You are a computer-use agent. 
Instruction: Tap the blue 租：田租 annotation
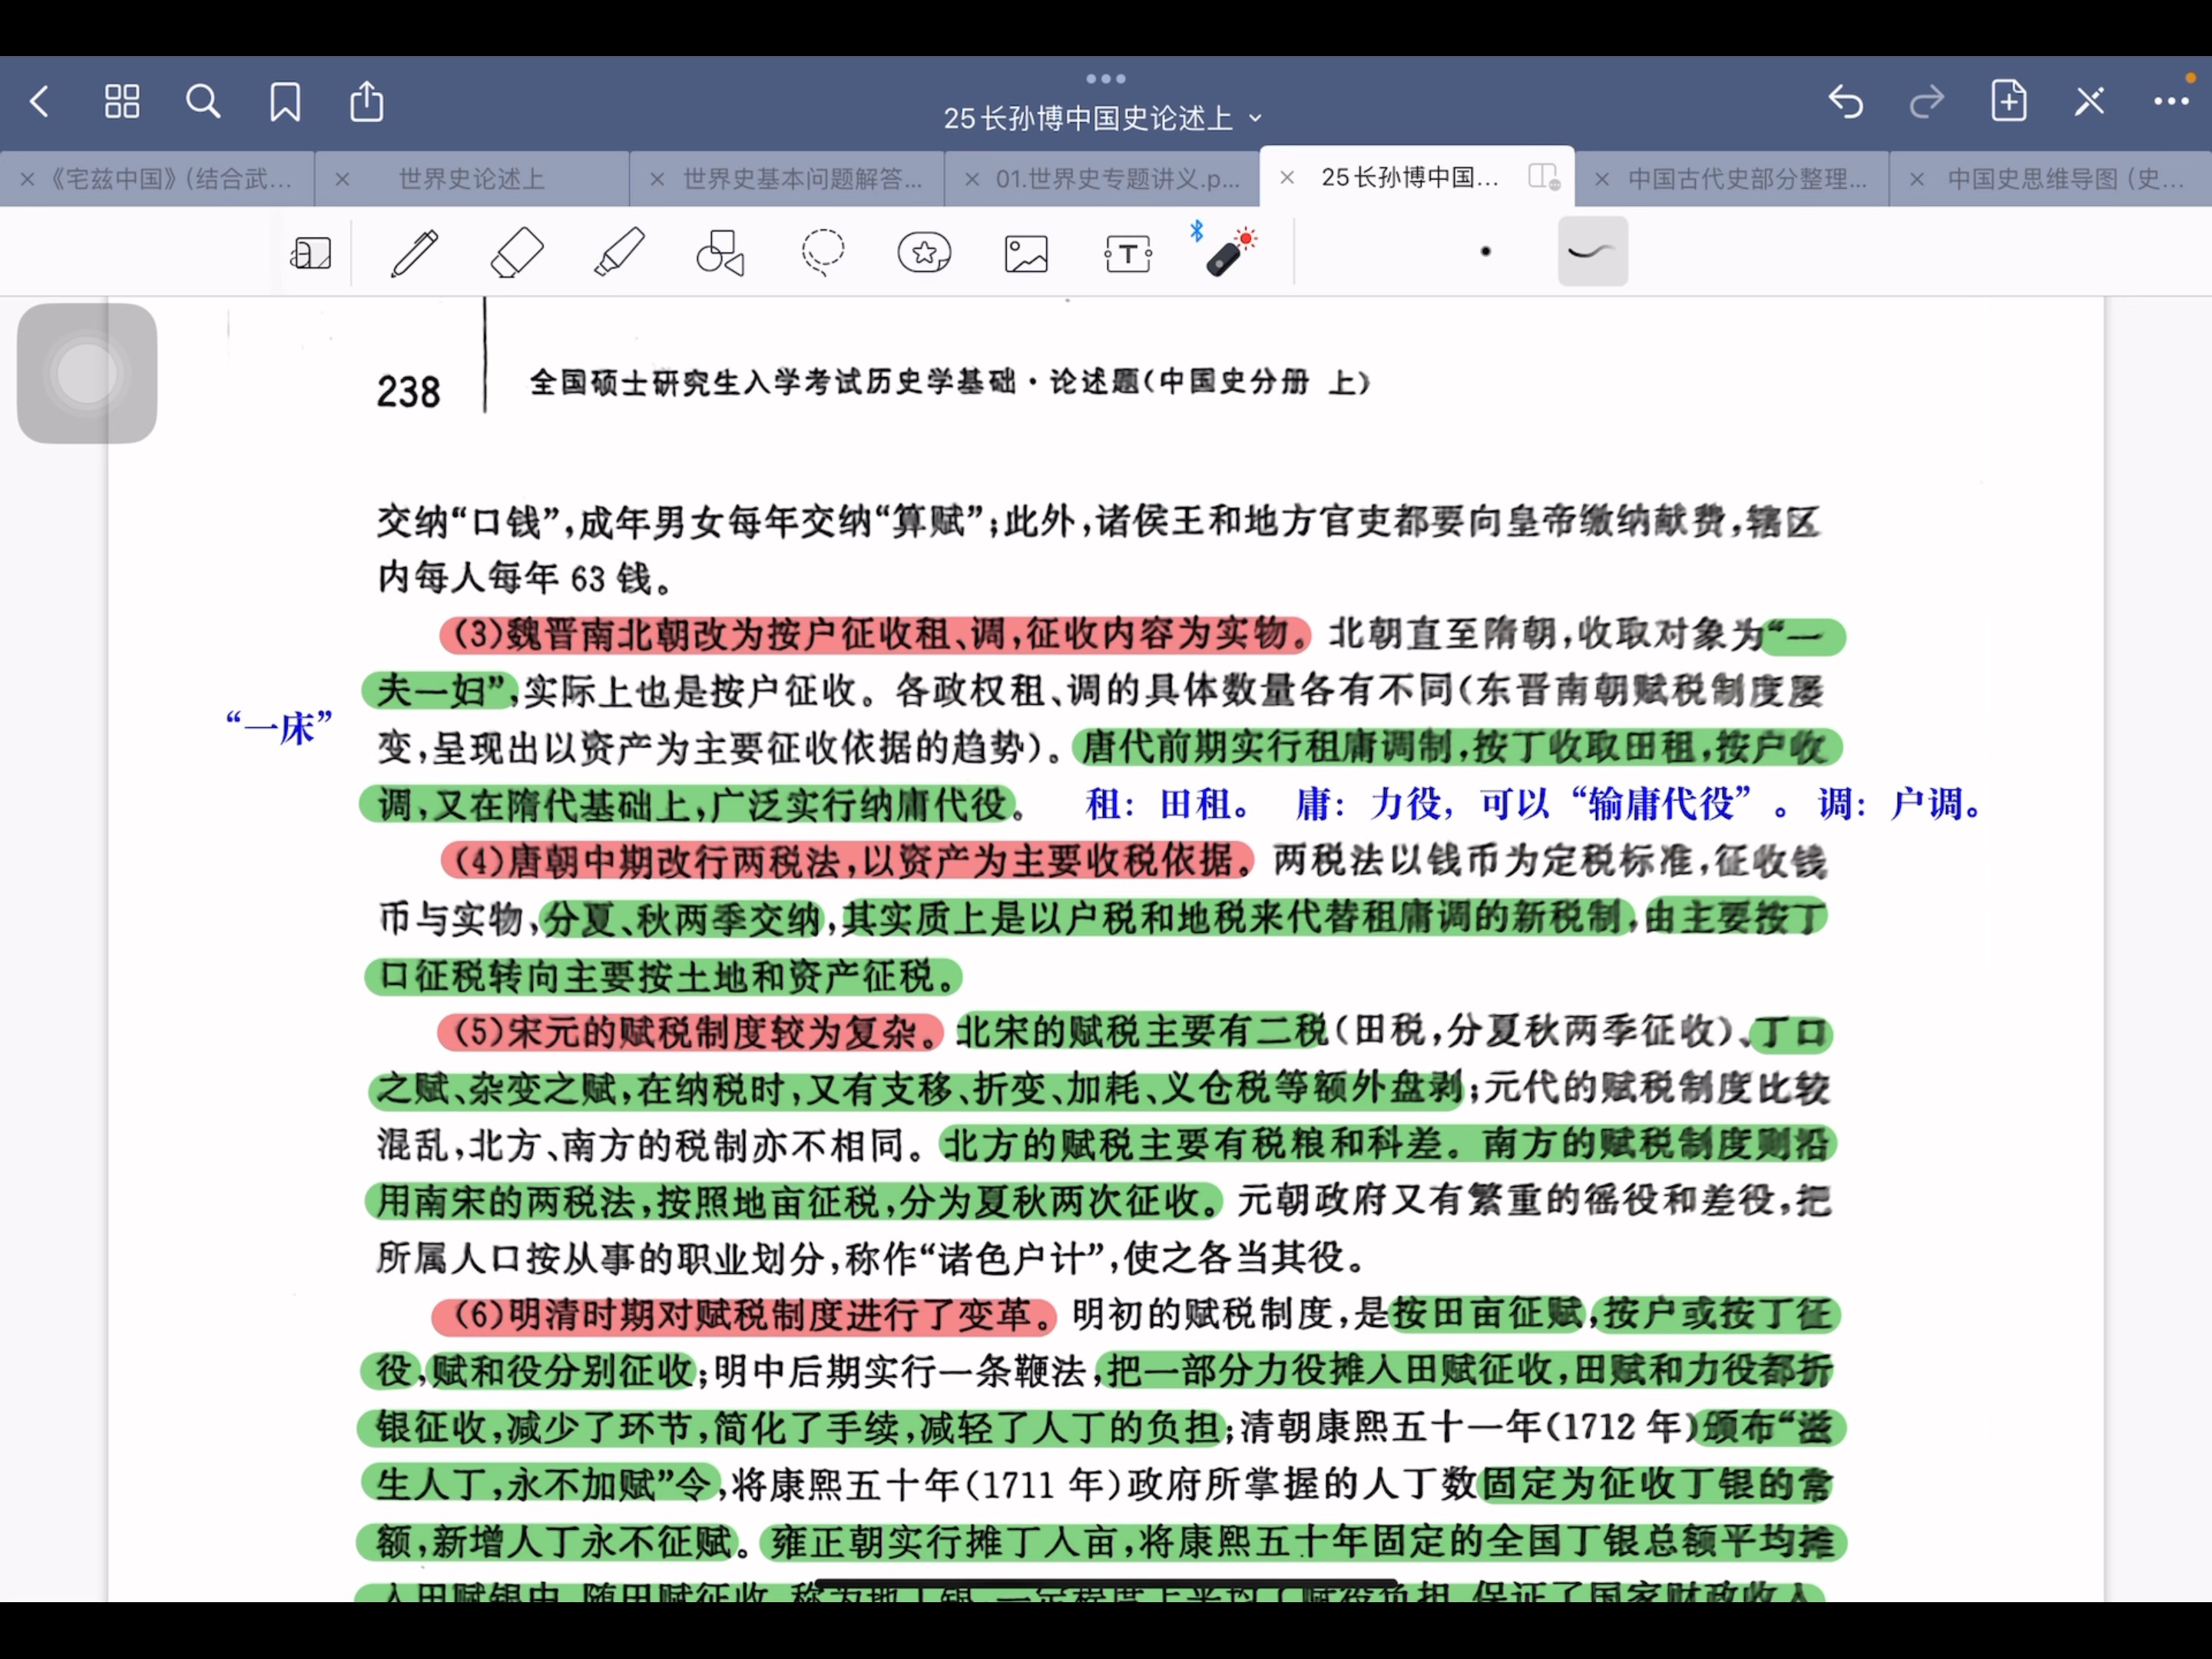(x=1168, y=803)
